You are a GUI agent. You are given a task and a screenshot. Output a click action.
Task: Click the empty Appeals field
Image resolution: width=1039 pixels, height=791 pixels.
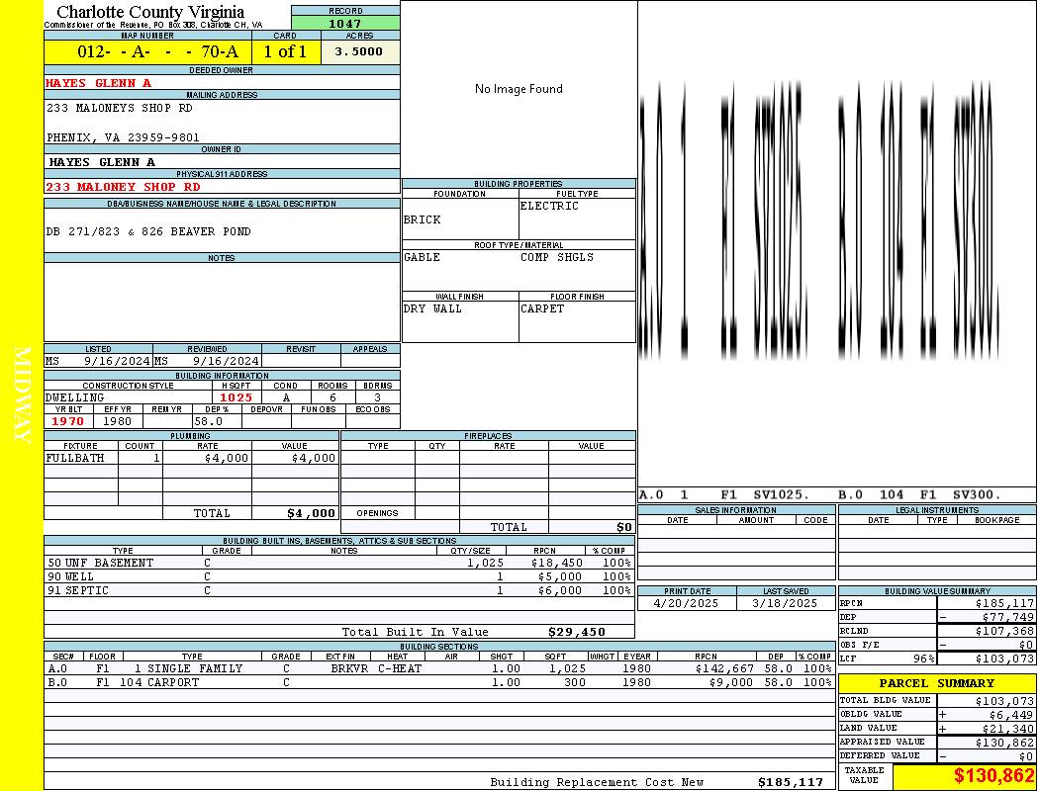(370, 361)
